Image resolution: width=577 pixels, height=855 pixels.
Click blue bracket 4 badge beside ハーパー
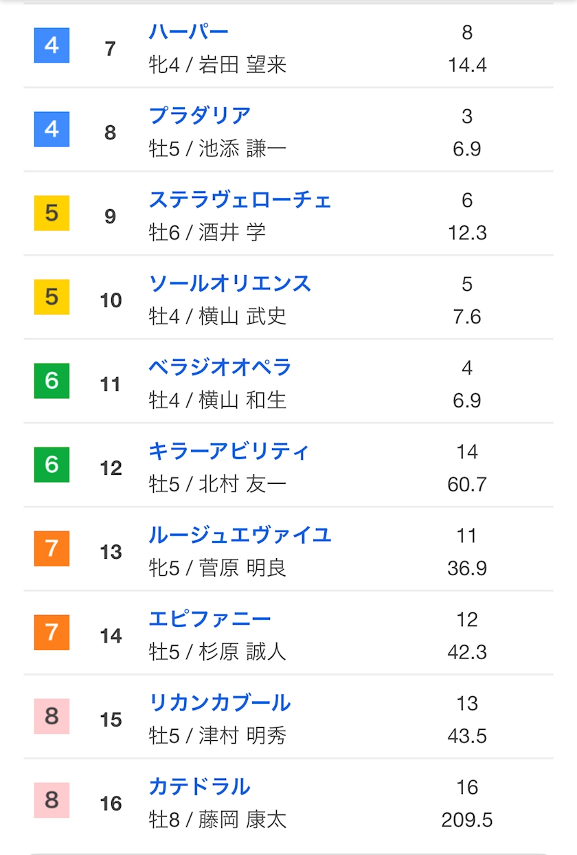(x=52, y=45)
